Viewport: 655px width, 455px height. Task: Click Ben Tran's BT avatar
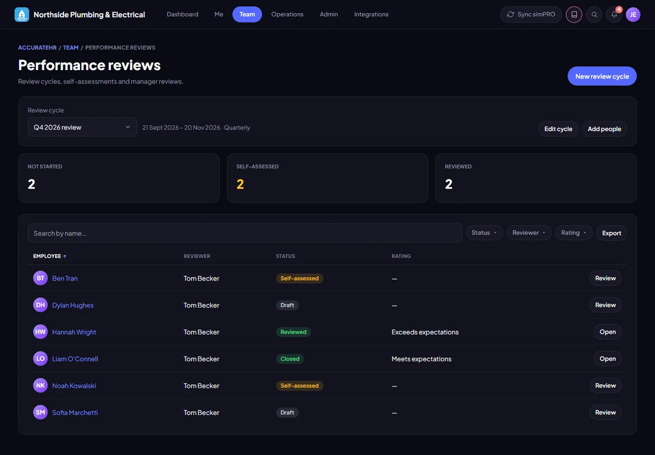(x=40, y=278)
